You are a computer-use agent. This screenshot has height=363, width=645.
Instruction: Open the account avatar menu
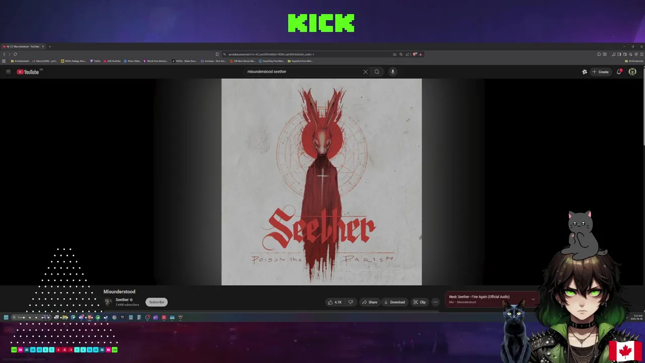pyautogui.click(x=632, y=72)
